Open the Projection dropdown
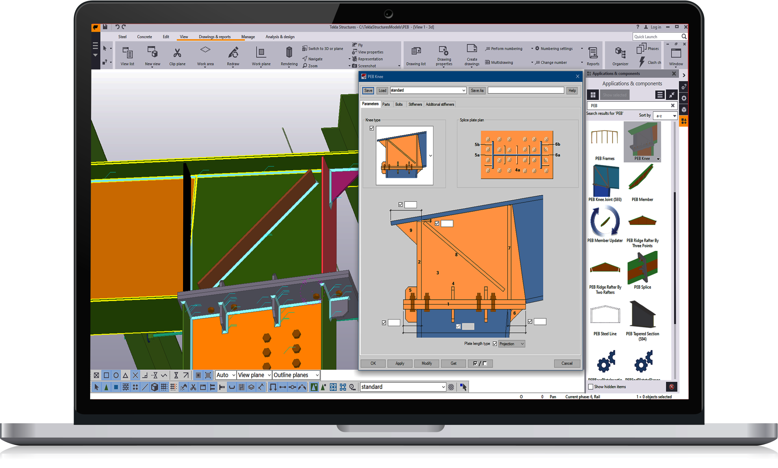The width and height of the screenshot is (778, 468). (x=512, y=344)
